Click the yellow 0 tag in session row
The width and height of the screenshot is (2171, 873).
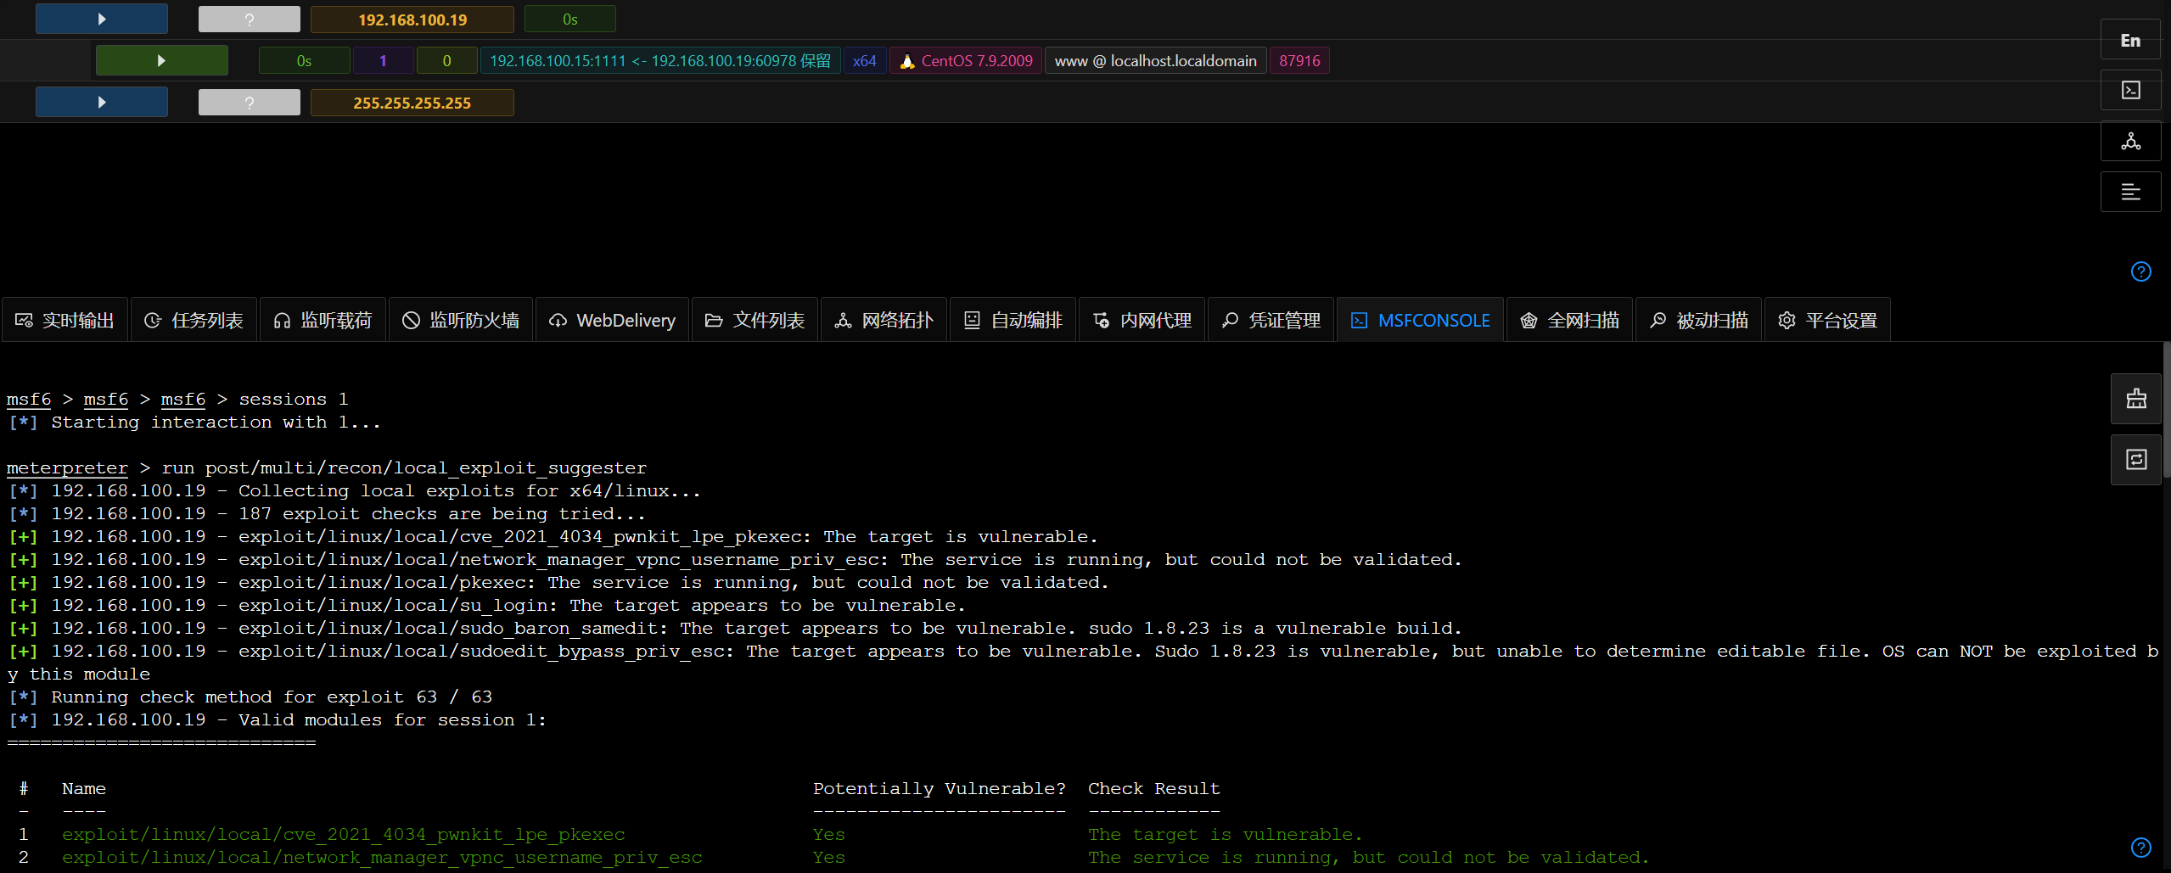click(x=446, y=60)
